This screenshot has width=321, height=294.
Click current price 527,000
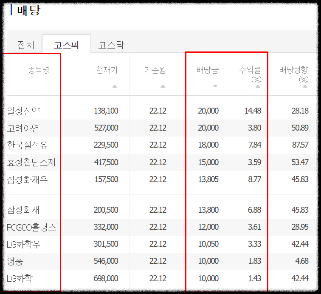106,128
